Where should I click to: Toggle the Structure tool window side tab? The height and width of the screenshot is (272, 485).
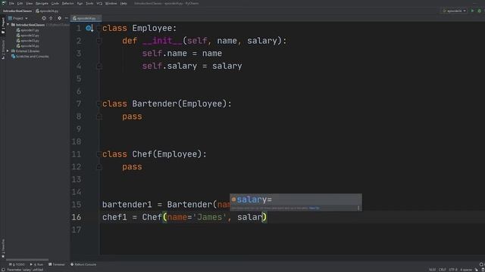[x=3, y=49]
